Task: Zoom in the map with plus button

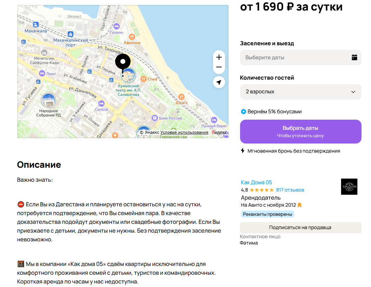Action: tap(219, 57)
